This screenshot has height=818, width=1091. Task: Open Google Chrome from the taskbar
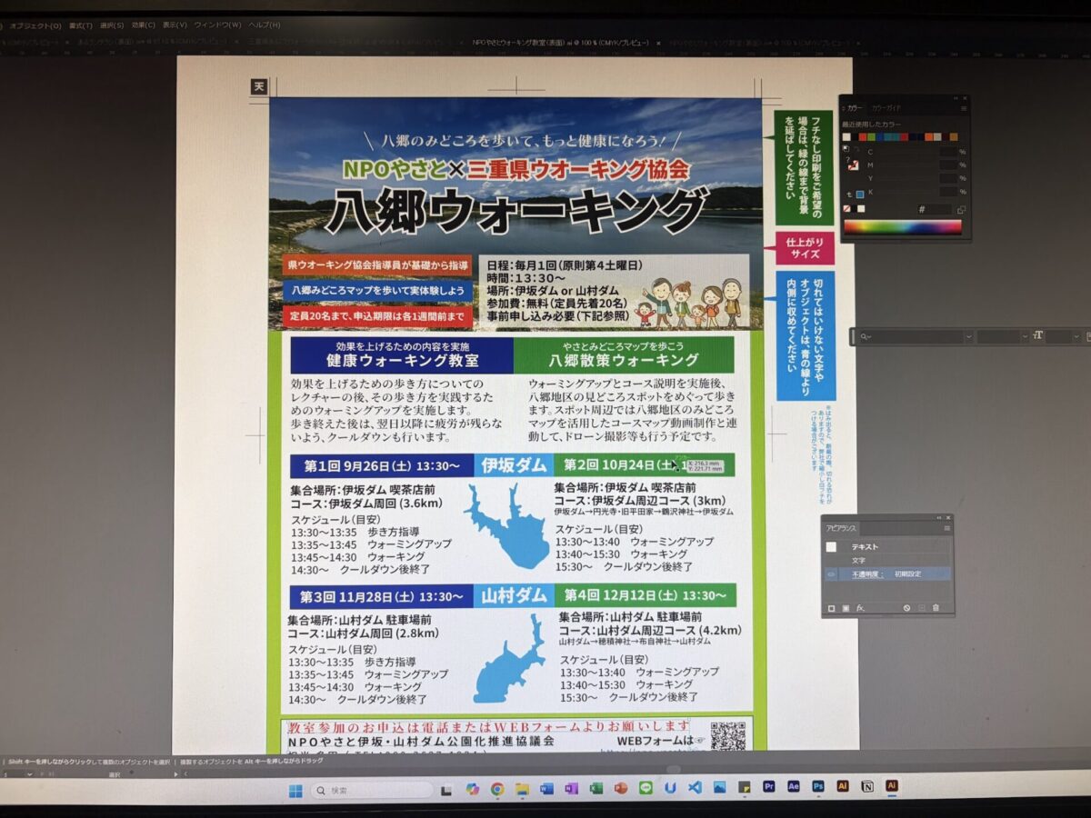(x=497, y=791)
